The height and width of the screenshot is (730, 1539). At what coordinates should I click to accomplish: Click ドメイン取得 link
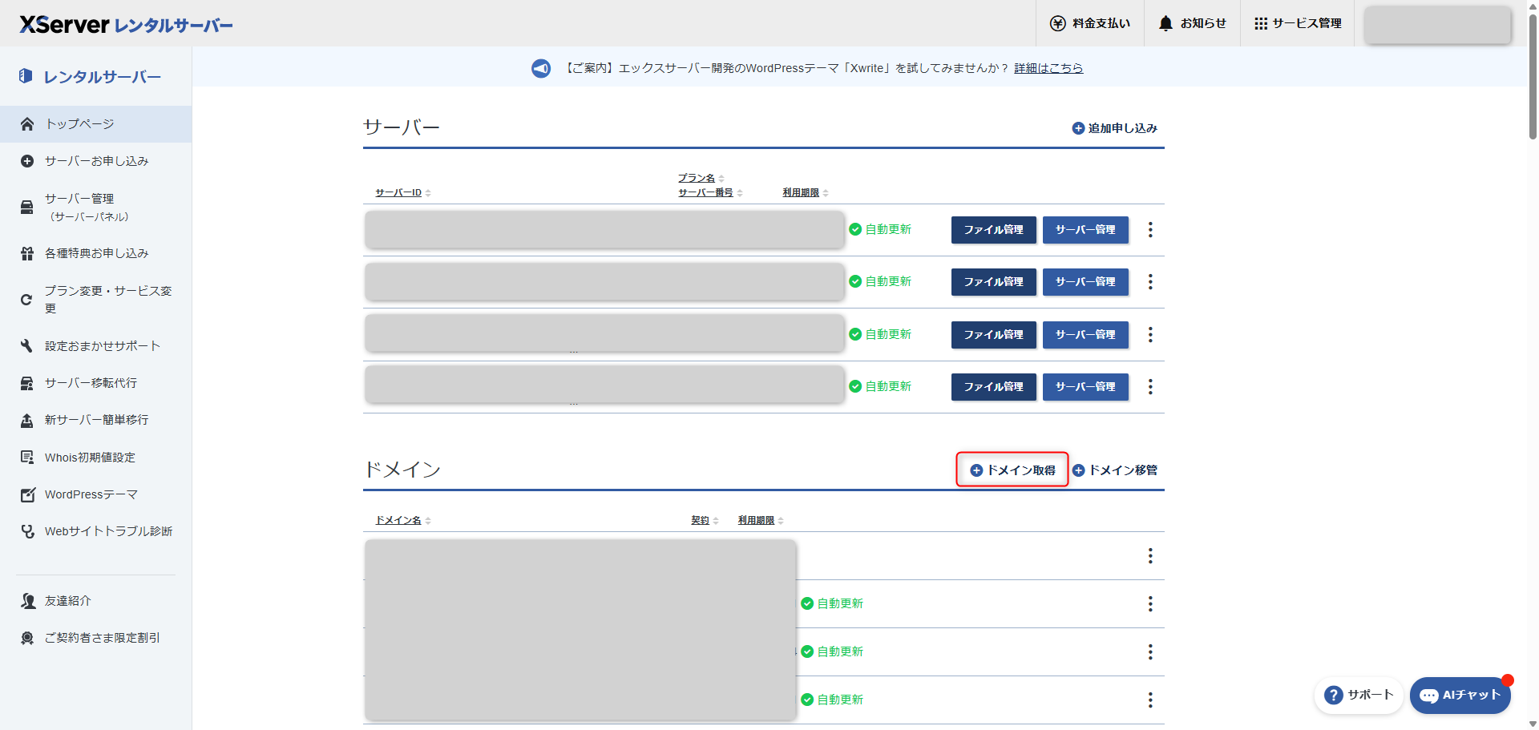coord(1012,470)
